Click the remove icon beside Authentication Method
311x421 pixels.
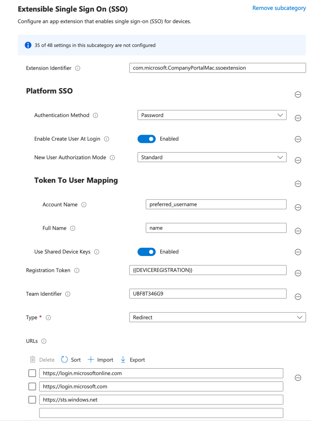click(x=298, y=118)
